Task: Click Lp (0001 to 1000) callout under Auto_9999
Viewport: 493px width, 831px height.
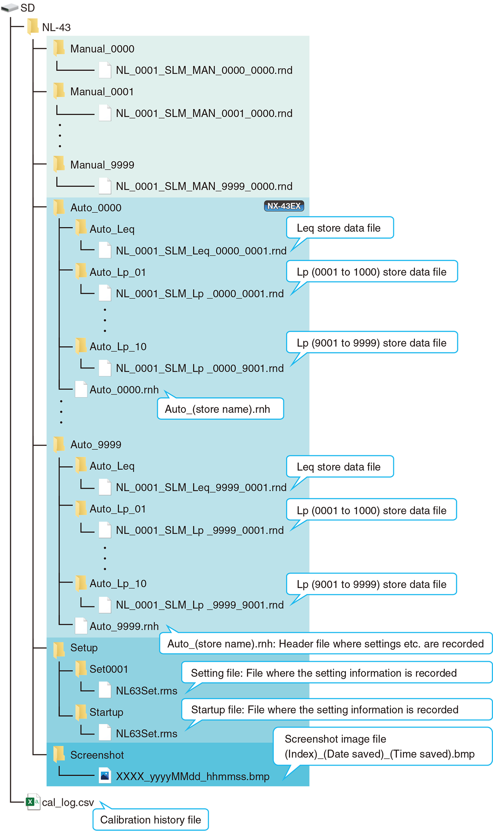Action: pos(372,510)
